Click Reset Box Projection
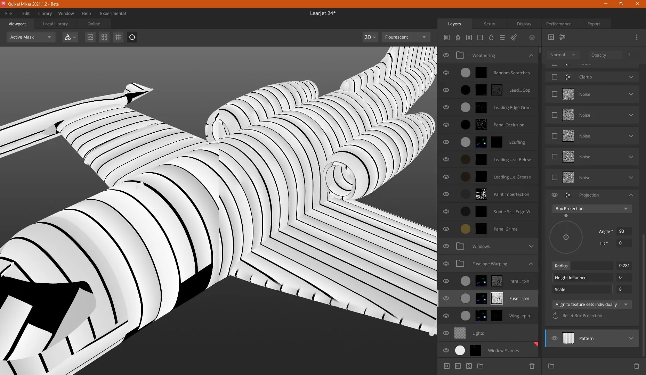This screenshot has width=646, height=375. (582, 316)
